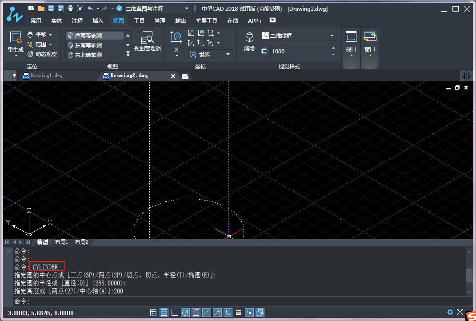Open the 二维线框 visual style dropdown

coord(331,35)
